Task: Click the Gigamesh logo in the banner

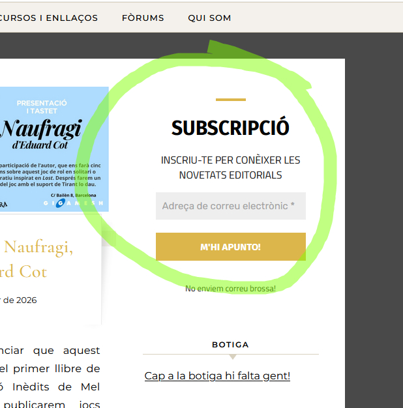Action: click(x=73, y=203)
